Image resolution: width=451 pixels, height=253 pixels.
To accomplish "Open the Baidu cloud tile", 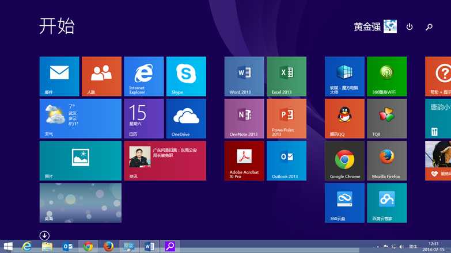I will [387, 203].
